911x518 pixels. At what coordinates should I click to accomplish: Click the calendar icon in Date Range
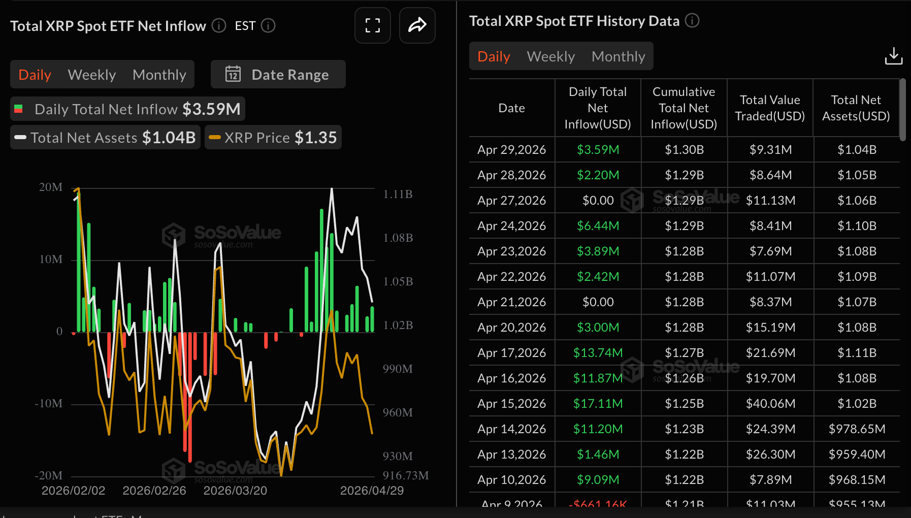coord(233,74)
